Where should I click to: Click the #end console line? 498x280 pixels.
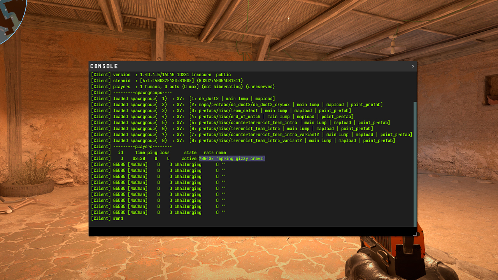pos(107,219)
